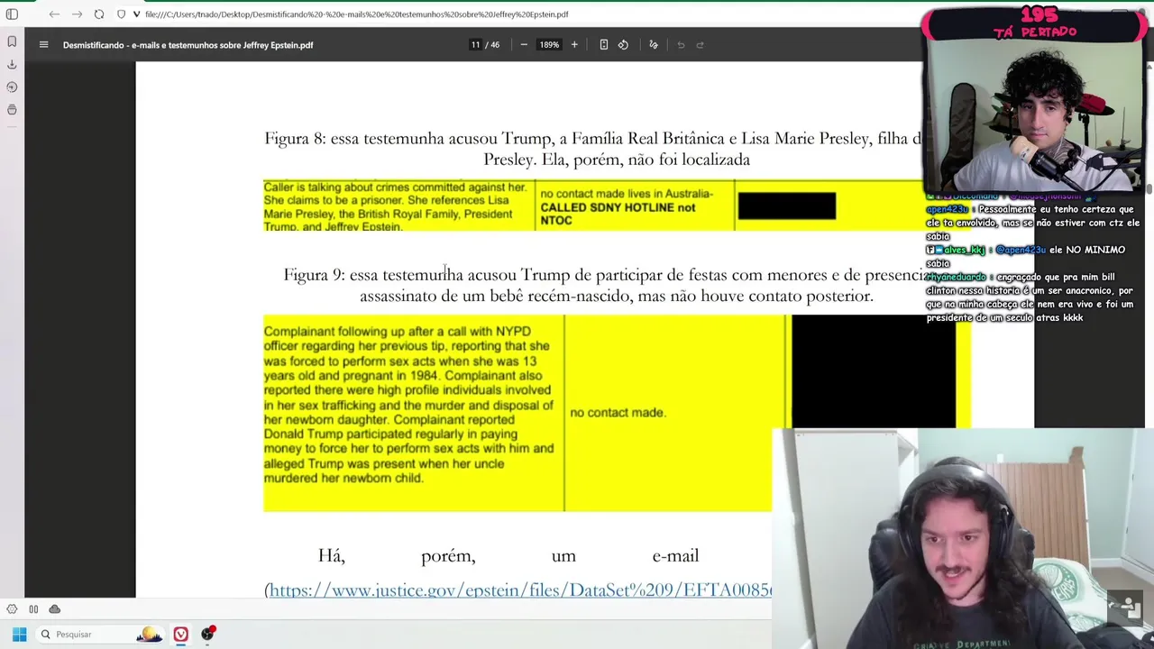1154x649 pixels.
Task: Open the browser settings gear icon
Action: tap(12, 609)
